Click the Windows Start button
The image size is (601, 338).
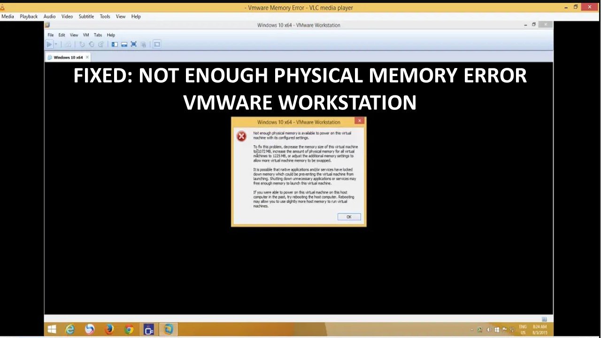coord(52,329)
